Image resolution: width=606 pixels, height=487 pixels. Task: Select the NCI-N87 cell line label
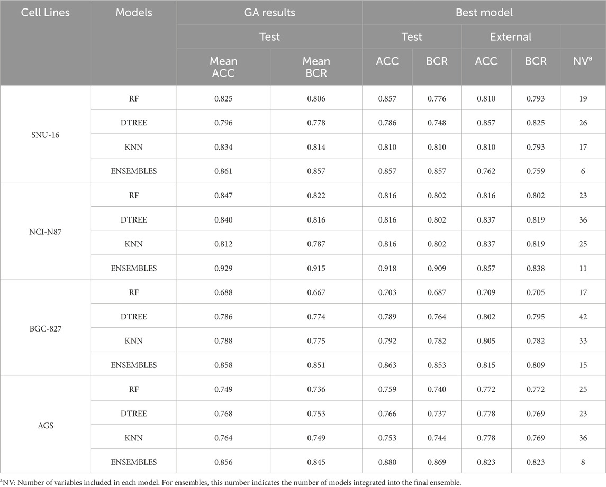(x=46, y=231)
